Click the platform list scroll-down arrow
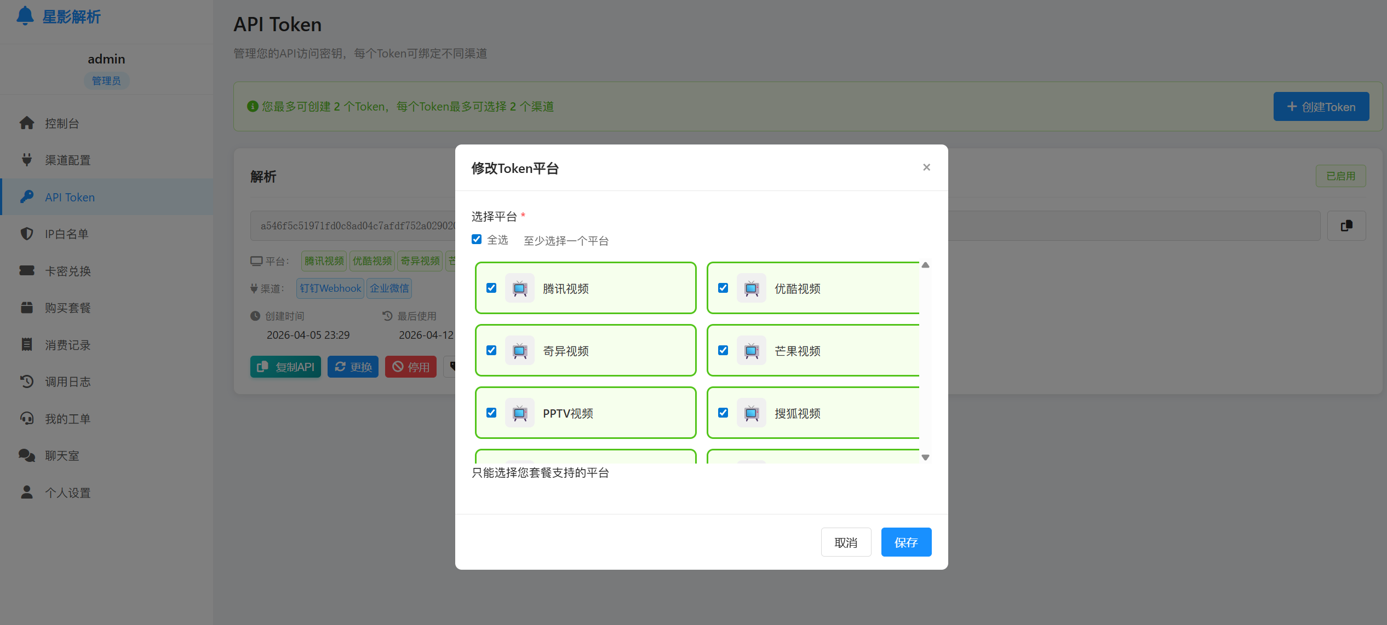 (925, 458)
